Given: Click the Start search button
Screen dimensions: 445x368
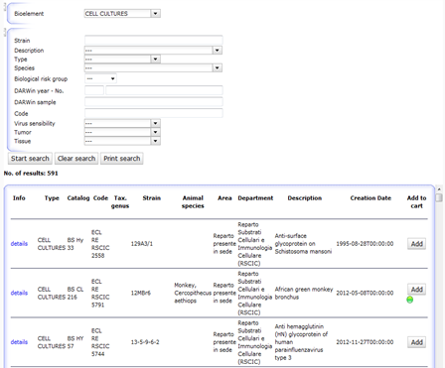Looking at the screenshot, I should click(30, 159).
